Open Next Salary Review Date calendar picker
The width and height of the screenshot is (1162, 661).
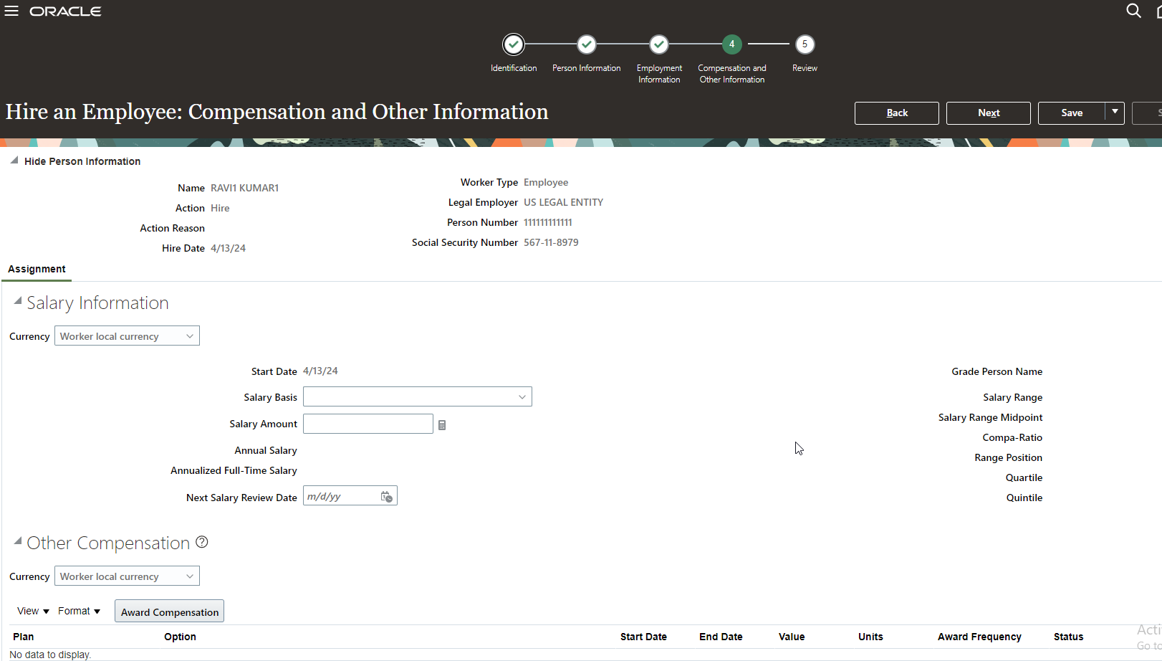387,497
